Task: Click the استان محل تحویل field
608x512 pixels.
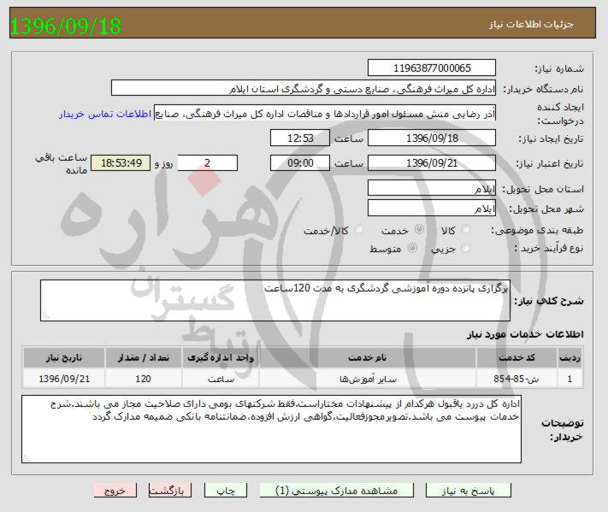Action: [x=432, y=188]
